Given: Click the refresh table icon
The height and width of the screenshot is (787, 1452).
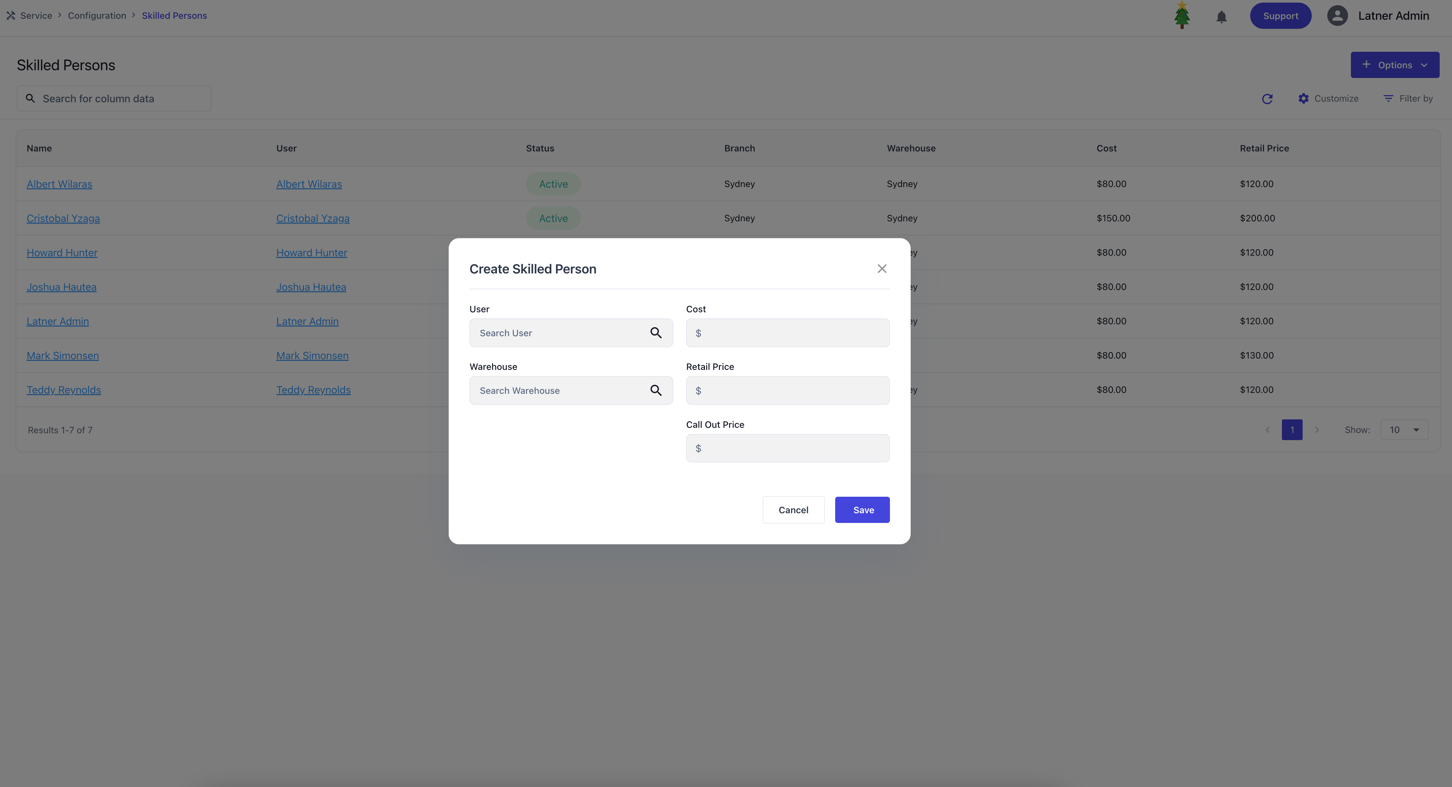Looking at the screenshot, I should tap(1267, 99).
